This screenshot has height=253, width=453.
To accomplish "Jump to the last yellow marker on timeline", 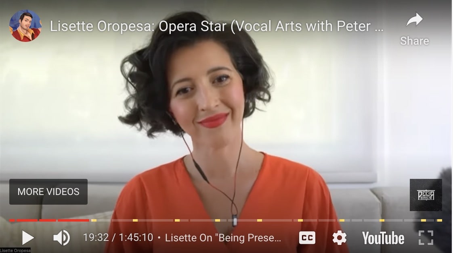I will click(439, 220).
